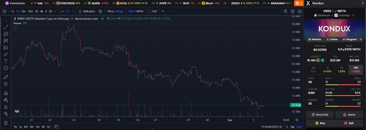
Task: Switch chart denomination to WETH
Action: click(140, 11)
